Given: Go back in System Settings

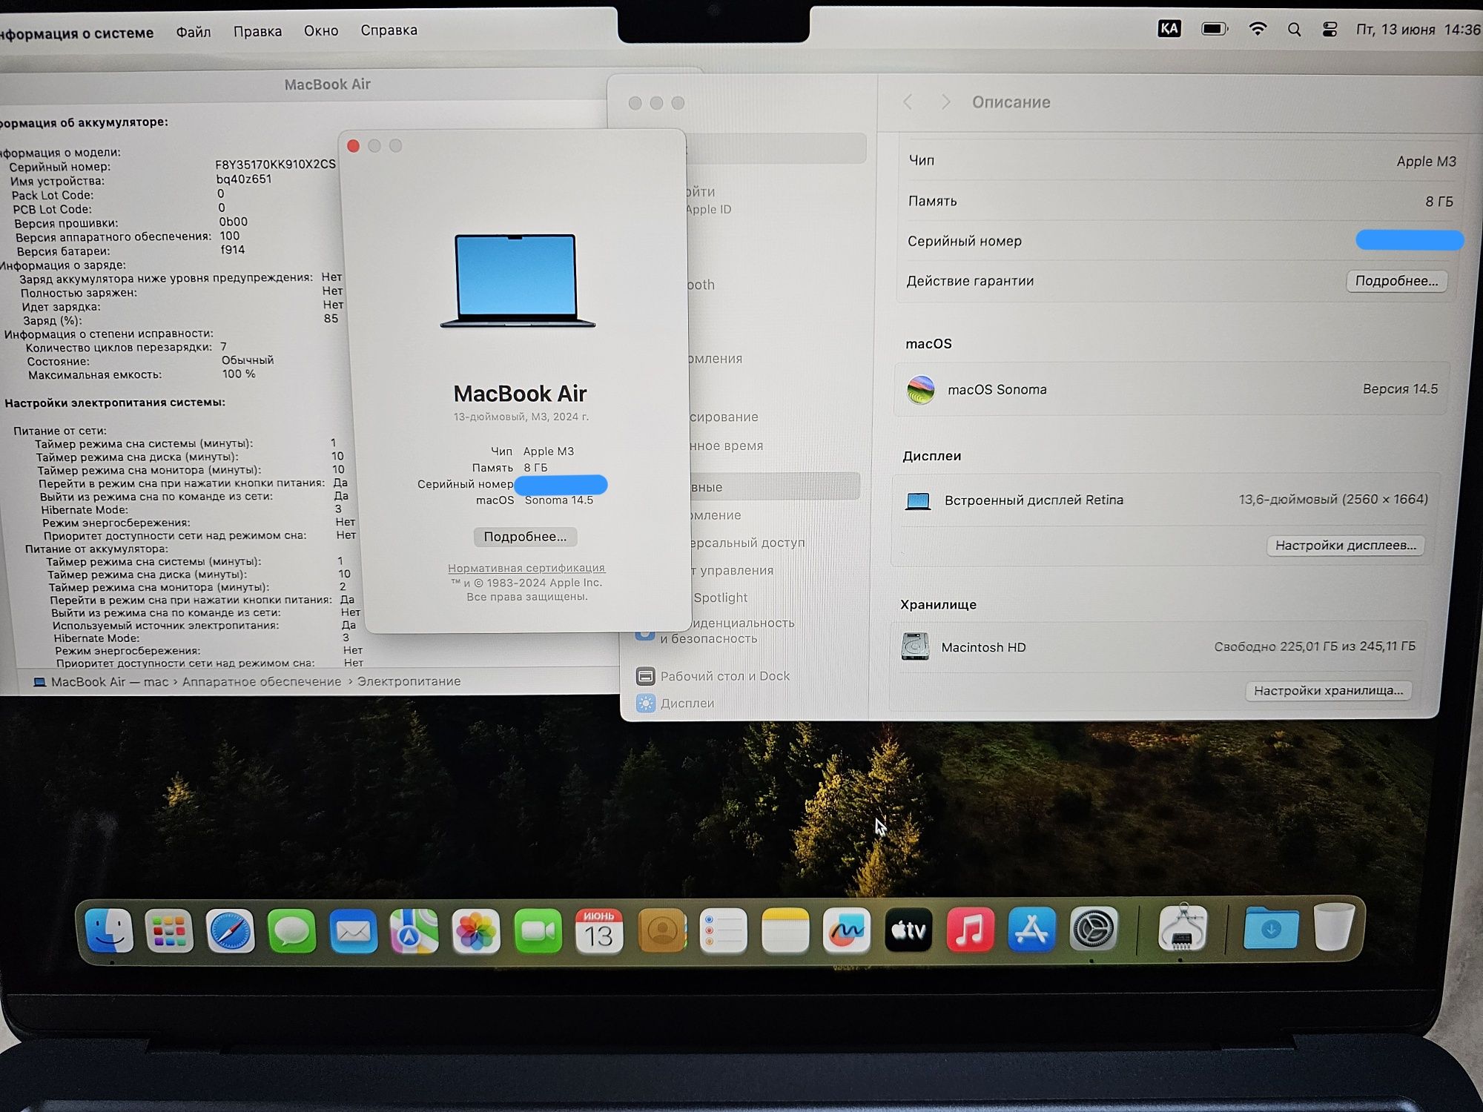Looking at the screenshot, I should 908,102.
